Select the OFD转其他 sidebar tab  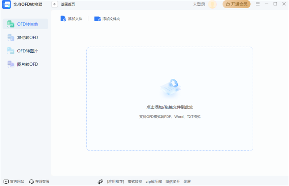point(25,24)
